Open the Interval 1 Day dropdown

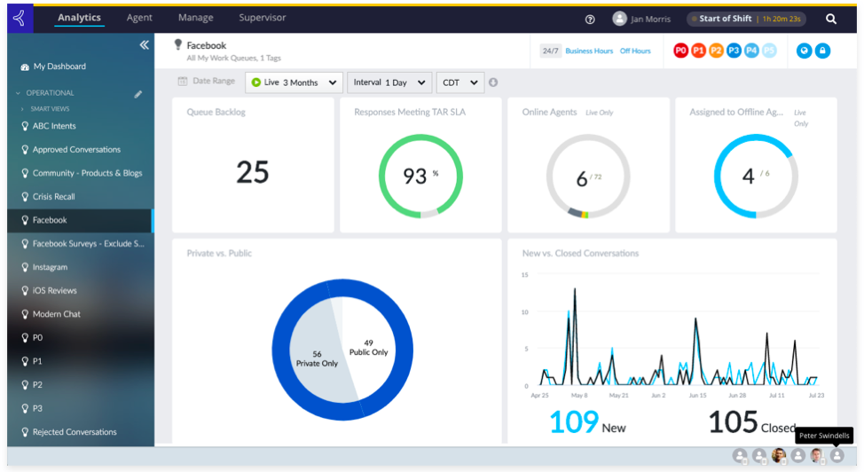(x=389, y=83)
